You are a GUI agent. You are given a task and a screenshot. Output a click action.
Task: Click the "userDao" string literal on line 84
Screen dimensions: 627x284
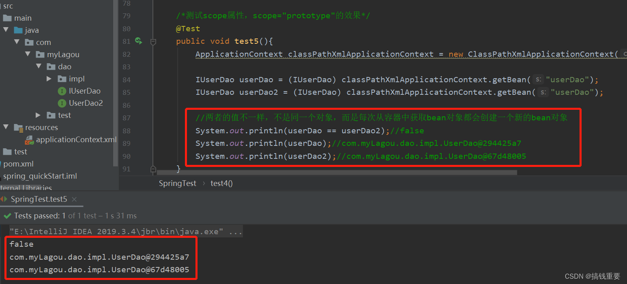[x=567, y=80]
